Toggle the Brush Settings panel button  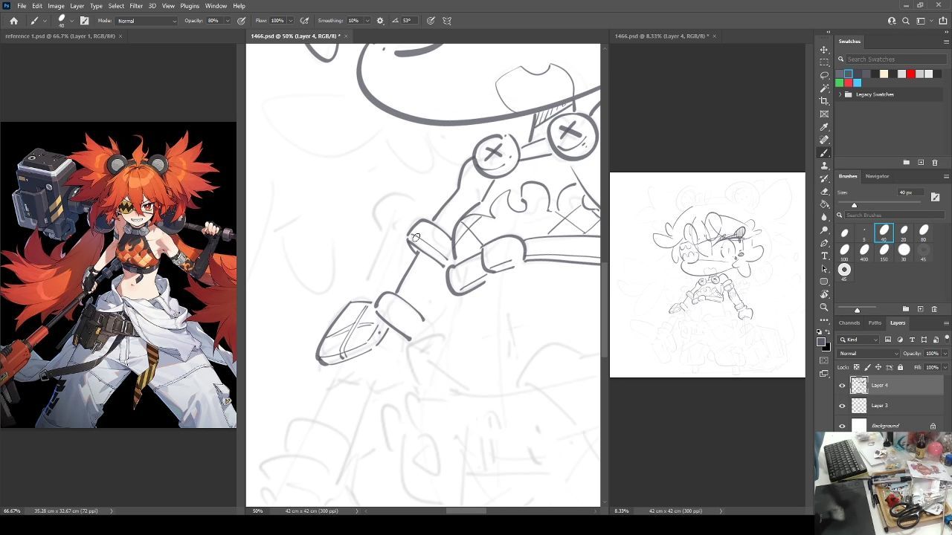84,21
